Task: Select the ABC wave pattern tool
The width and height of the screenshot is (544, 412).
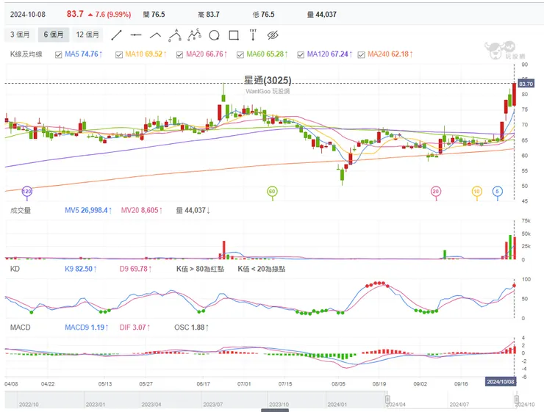Action: pyautogui.click(x=175, y=35)
